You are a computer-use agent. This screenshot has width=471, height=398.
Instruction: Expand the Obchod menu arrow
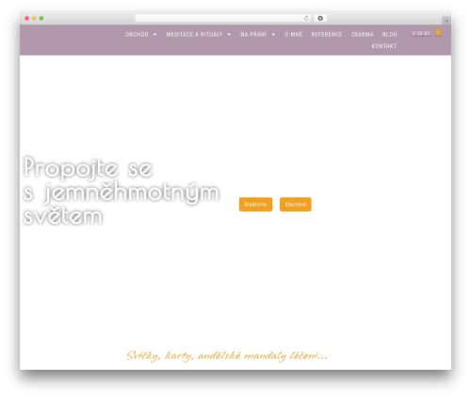click(x=154, y=35)
